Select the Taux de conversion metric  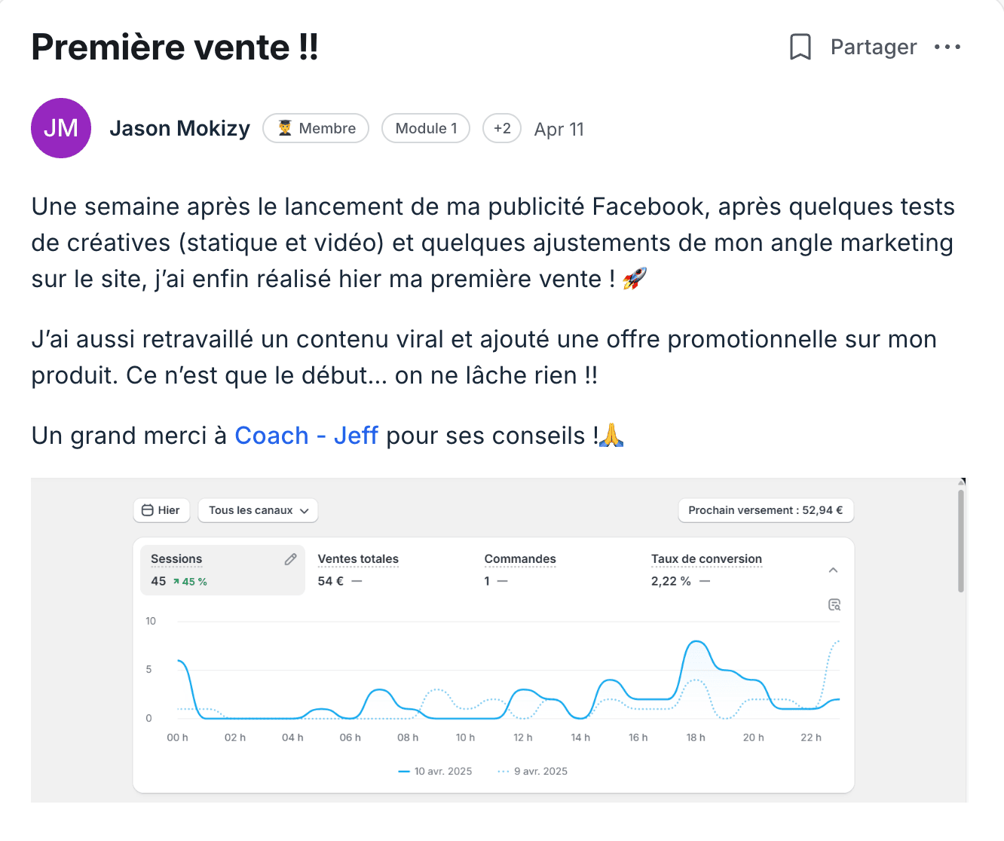[x=706, y=570]
